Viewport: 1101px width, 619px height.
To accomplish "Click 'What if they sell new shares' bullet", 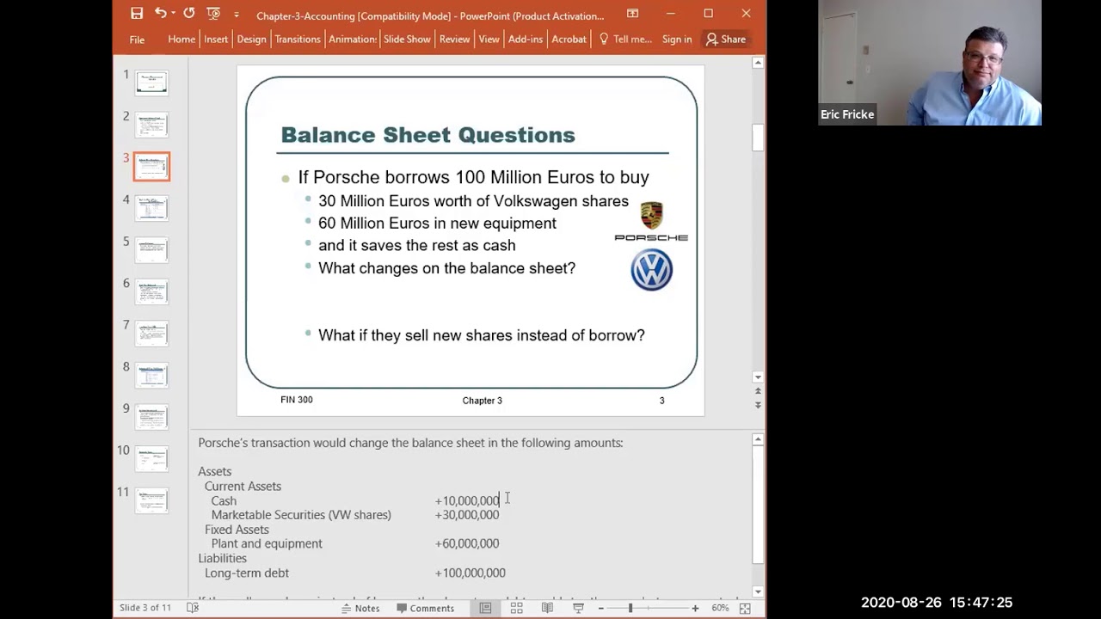I will click(x=481, y=335).
